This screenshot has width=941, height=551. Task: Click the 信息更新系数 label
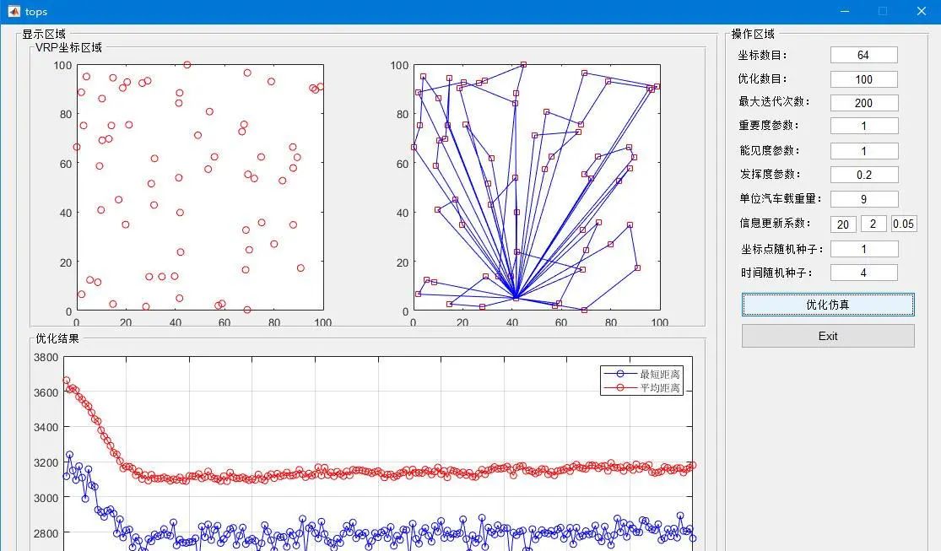(775, 223)
